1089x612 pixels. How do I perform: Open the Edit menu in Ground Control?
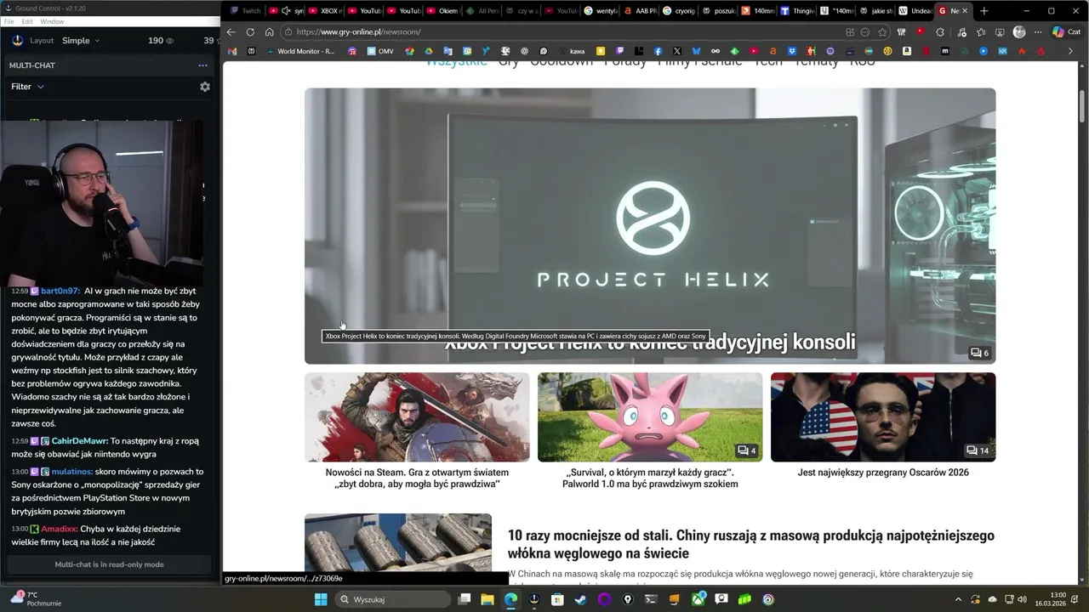pyautogui.click(x=27, y=21)
